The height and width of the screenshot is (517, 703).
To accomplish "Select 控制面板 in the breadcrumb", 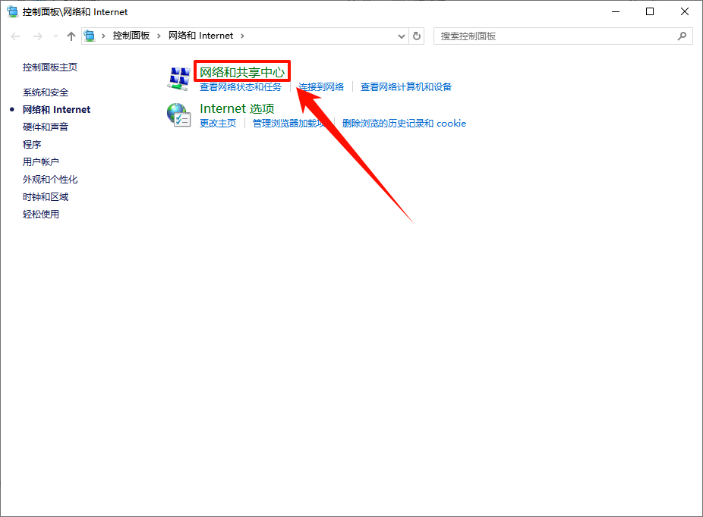I will 131,36.
